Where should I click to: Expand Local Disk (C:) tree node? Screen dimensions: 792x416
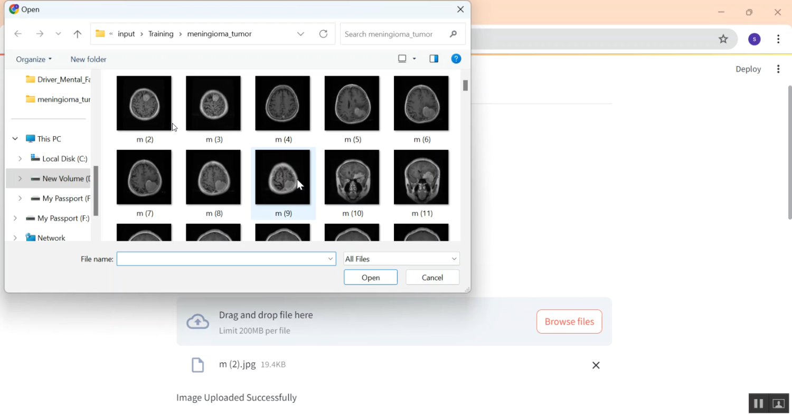(20, 159)
